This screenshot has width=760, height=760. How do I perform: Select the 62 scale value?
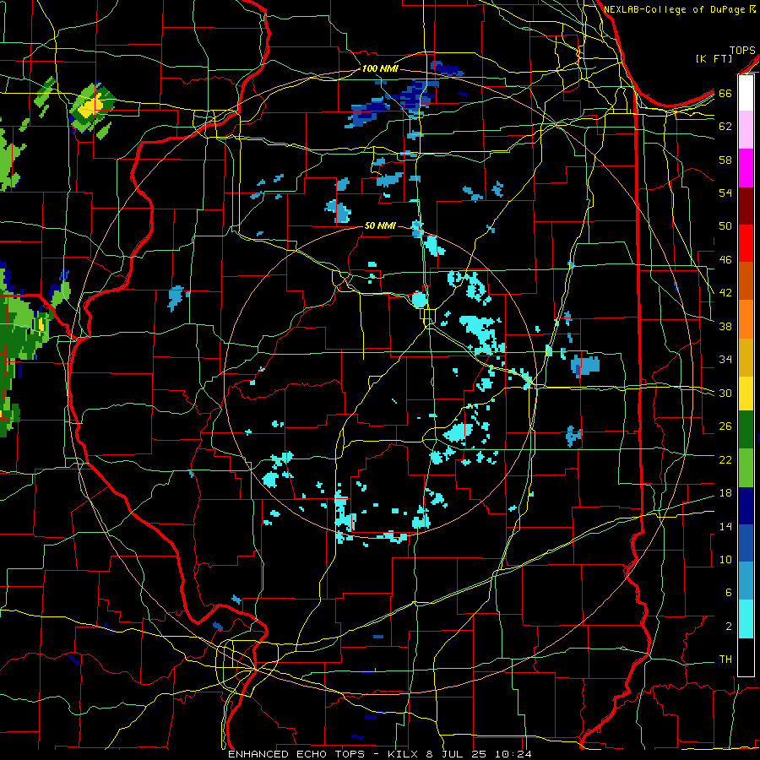point(725,127)
